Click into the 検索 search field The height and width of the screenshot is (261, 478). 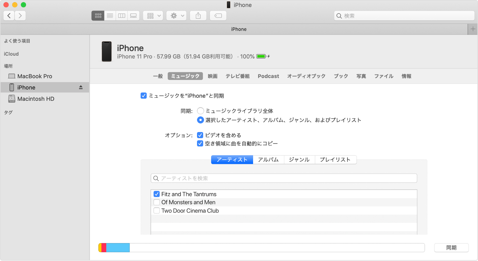[404, 16]
